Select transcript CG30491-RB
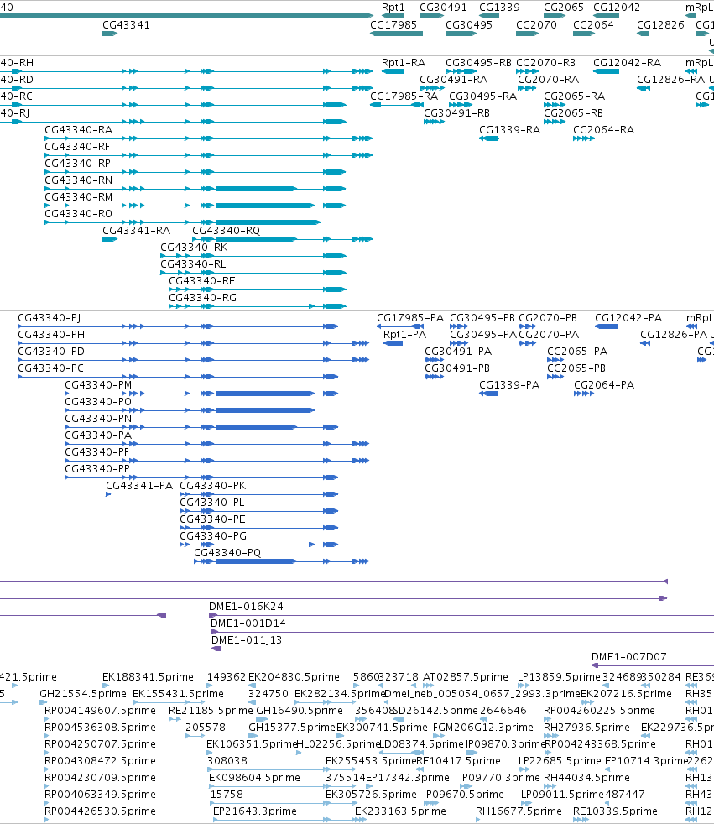 pyautogui.click(x=456, y=113)
